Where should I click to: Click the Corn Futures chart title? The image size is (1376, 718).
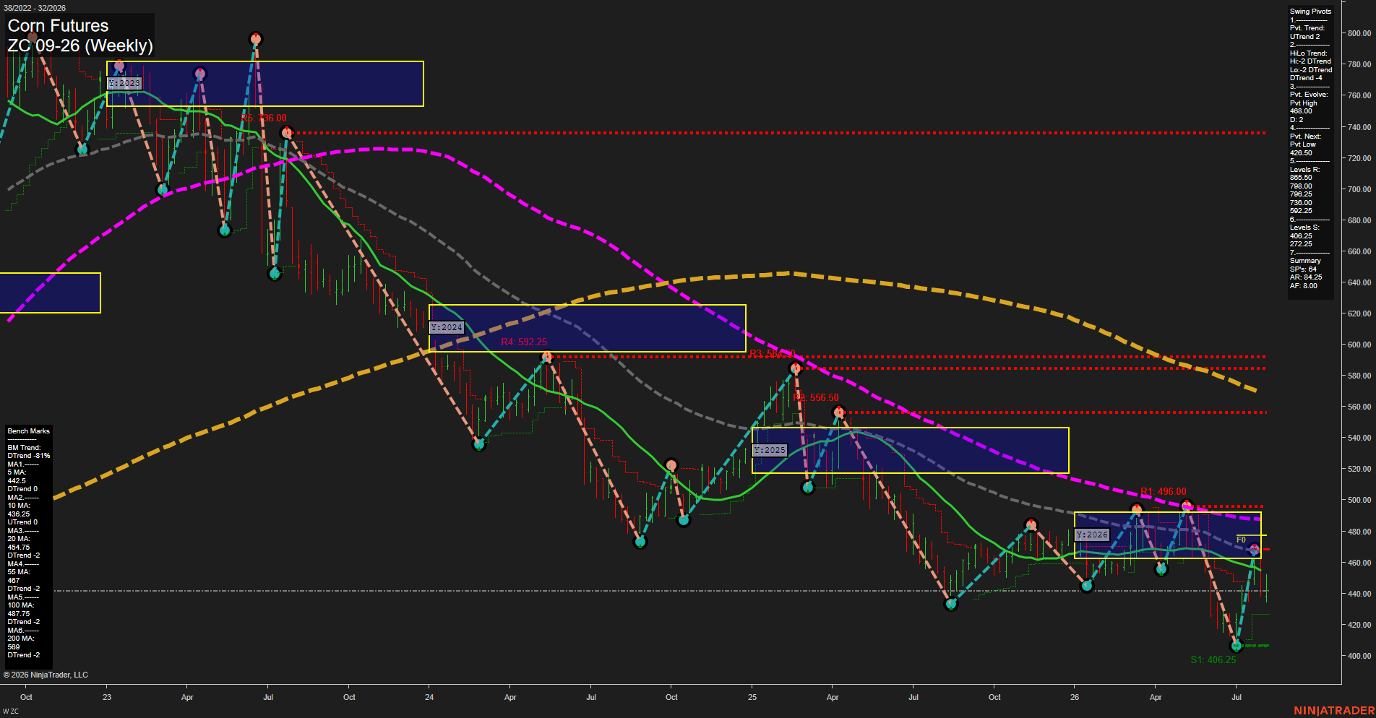58,26
